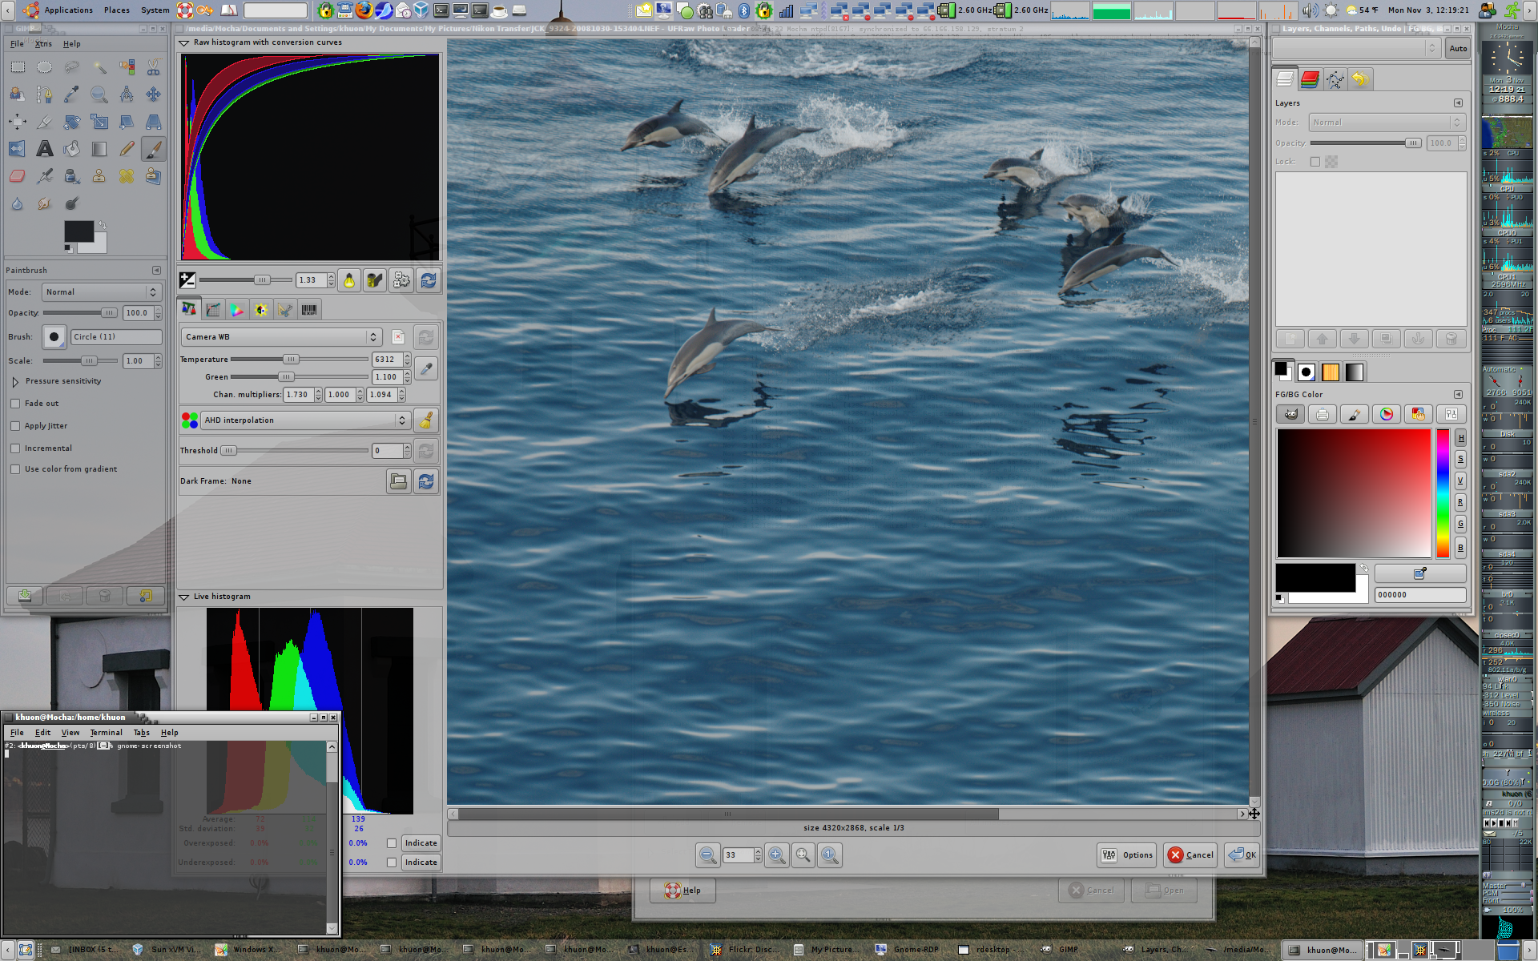
Task: Click the foreground color swatch in toolbox
Action: pyautogui.click(x=79, y=231)
